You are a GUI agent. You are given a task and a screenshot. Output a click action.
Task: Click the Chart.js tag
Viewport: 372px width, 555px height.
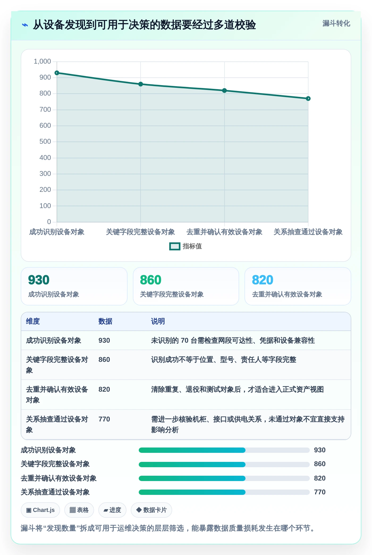(40, 510)
